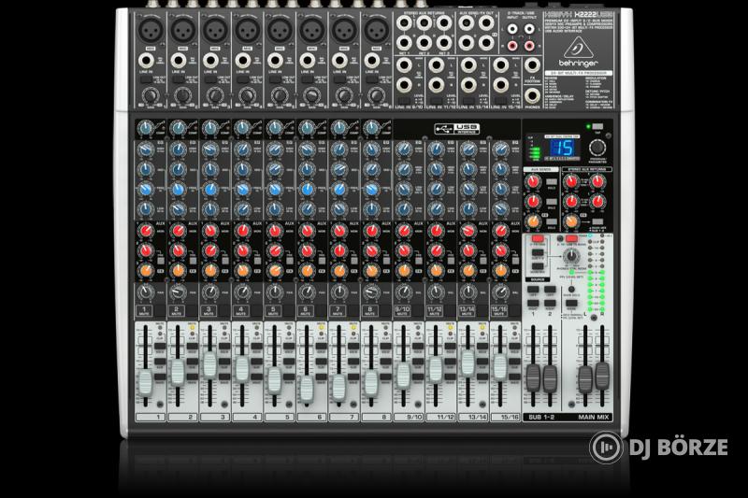Click the FX footswitch jack

point(532,64)
